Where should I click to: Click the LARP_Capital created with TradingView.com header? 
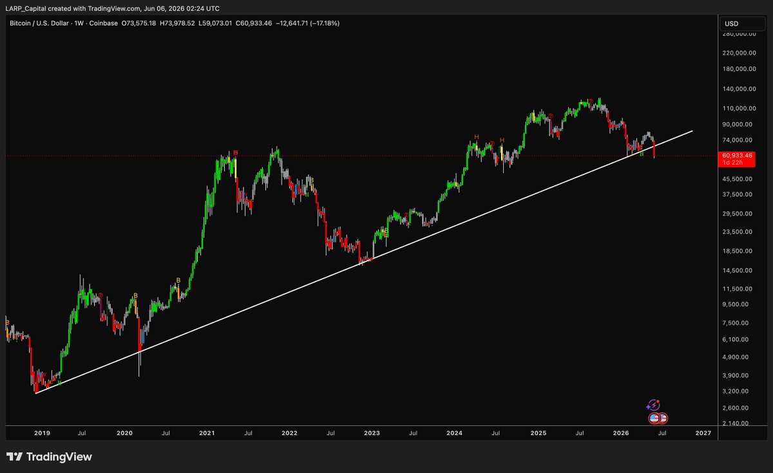(112, 8)
